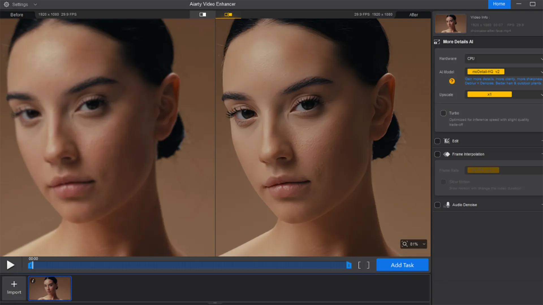Image resolution: width=543 pixels, height=305 pixels.
Task: Click the Frame Interpolation diamond icon
Action: 447,154
